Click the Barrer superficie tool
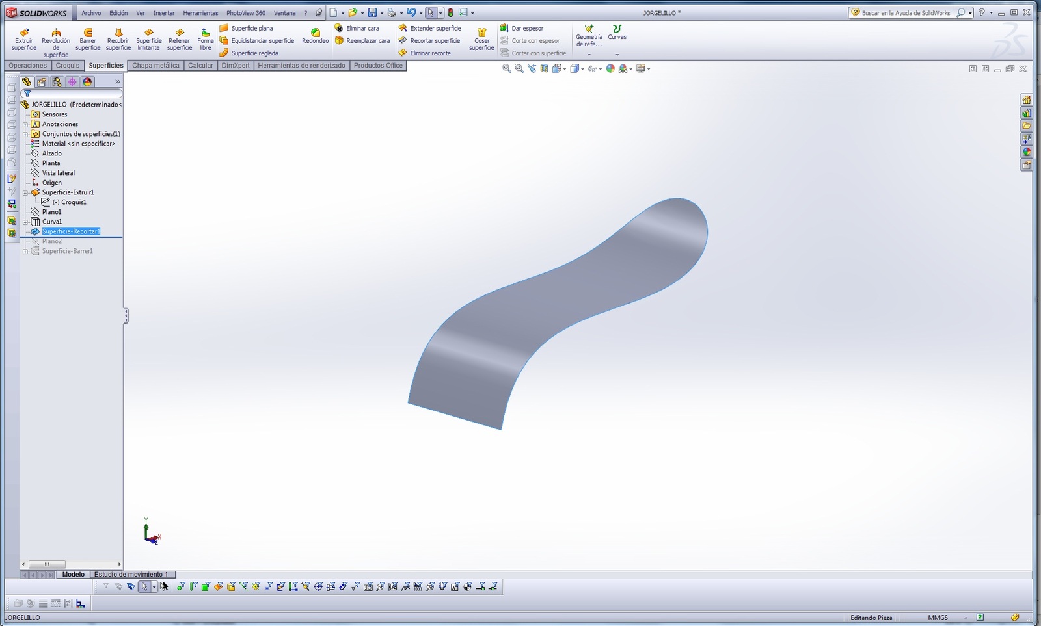This screenshot has height=626, width=1041. (x=88, y=38)
